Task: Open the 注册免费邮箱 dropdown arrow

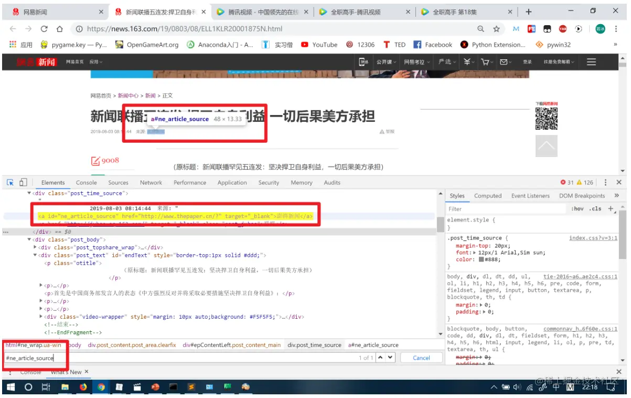Action: [573, 62]
